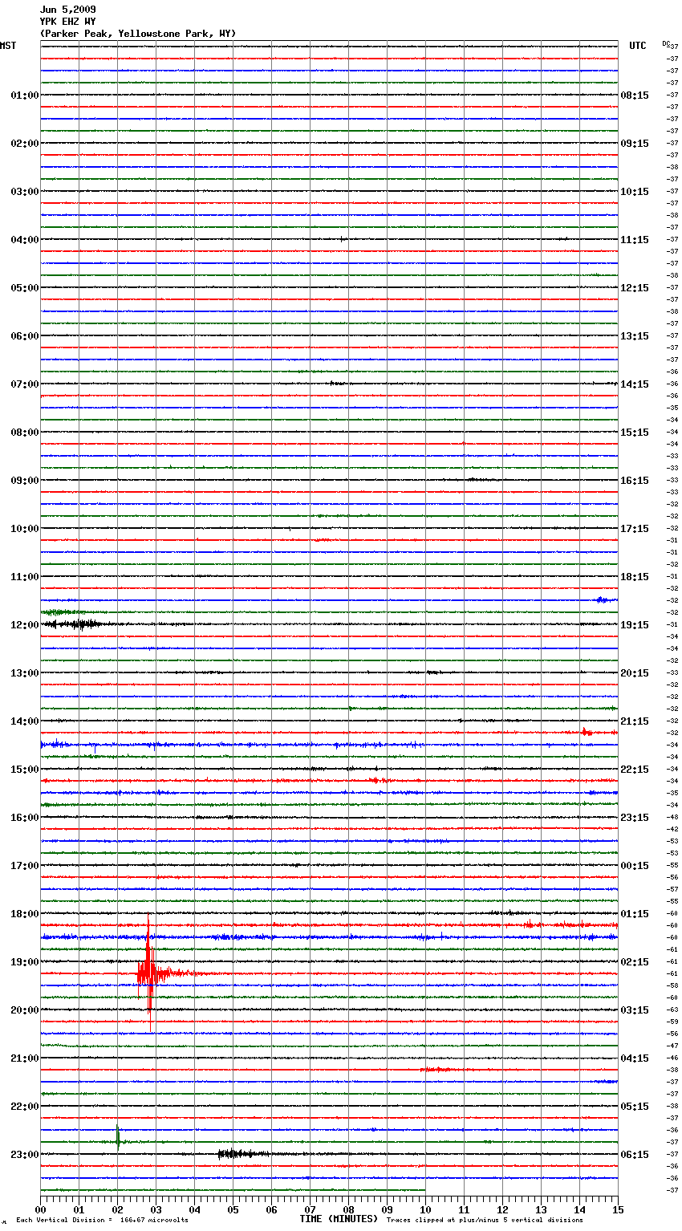Click the green spike on the 22:45 trace
The width and height of the screenshot is (682, 1231).
click(x=118, y=1138)
